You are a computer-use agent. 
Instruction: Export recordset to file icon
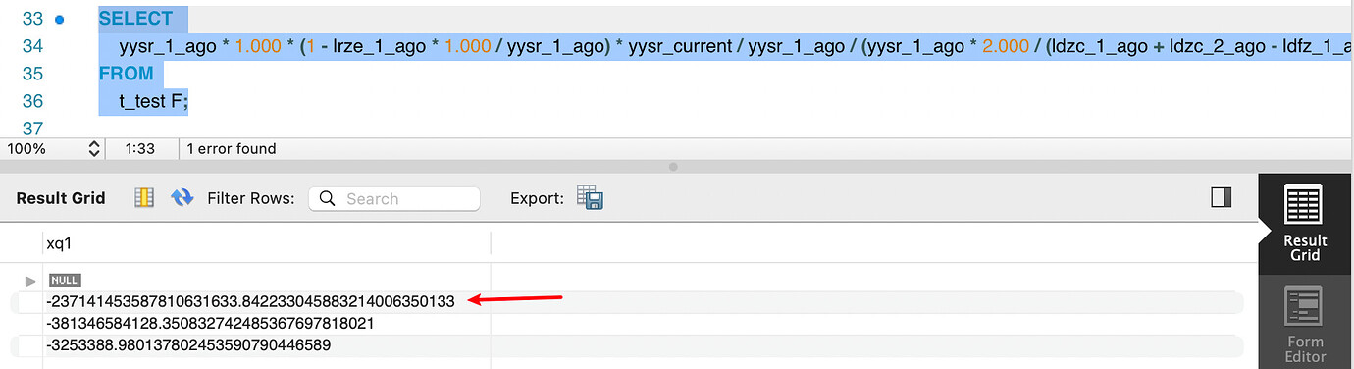pos(590,197)
